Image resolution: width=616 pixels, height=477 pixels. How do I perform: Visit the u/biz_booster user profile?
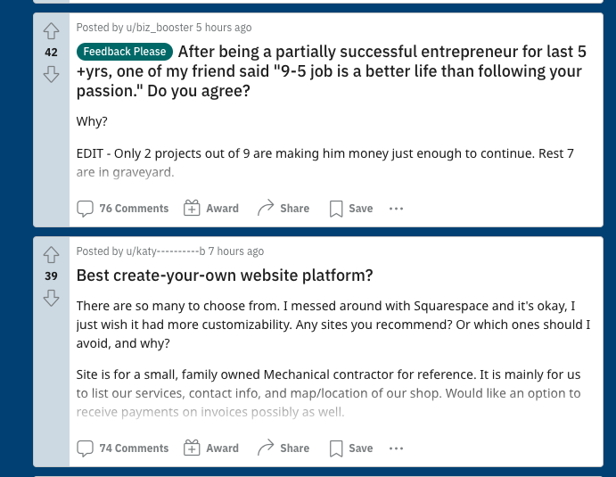click(159, 29)
